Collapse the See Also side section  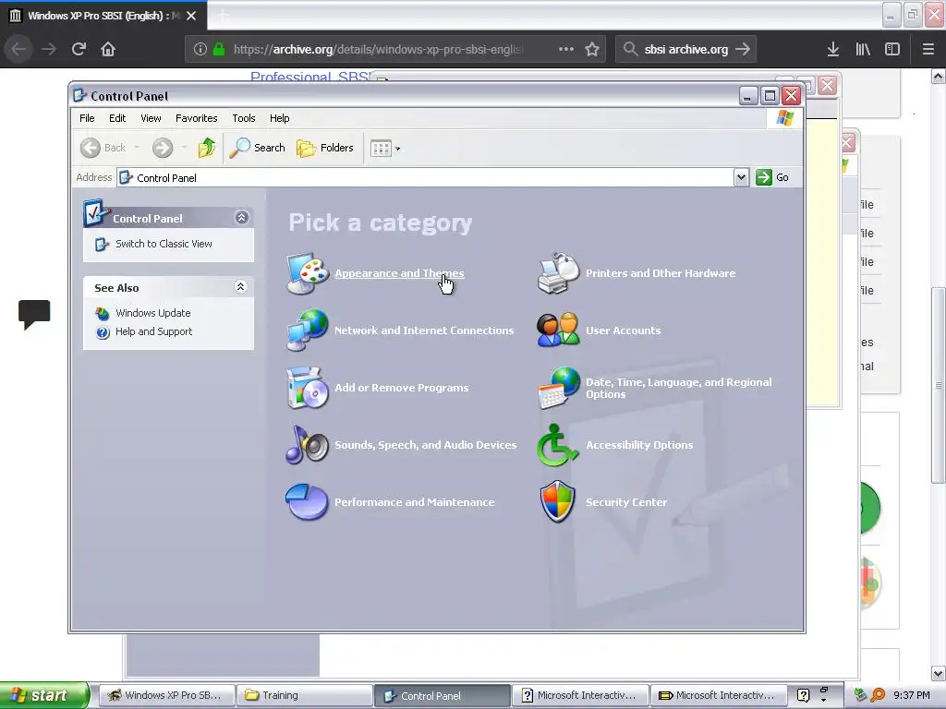pyautogui.click(x=241, y=287)
